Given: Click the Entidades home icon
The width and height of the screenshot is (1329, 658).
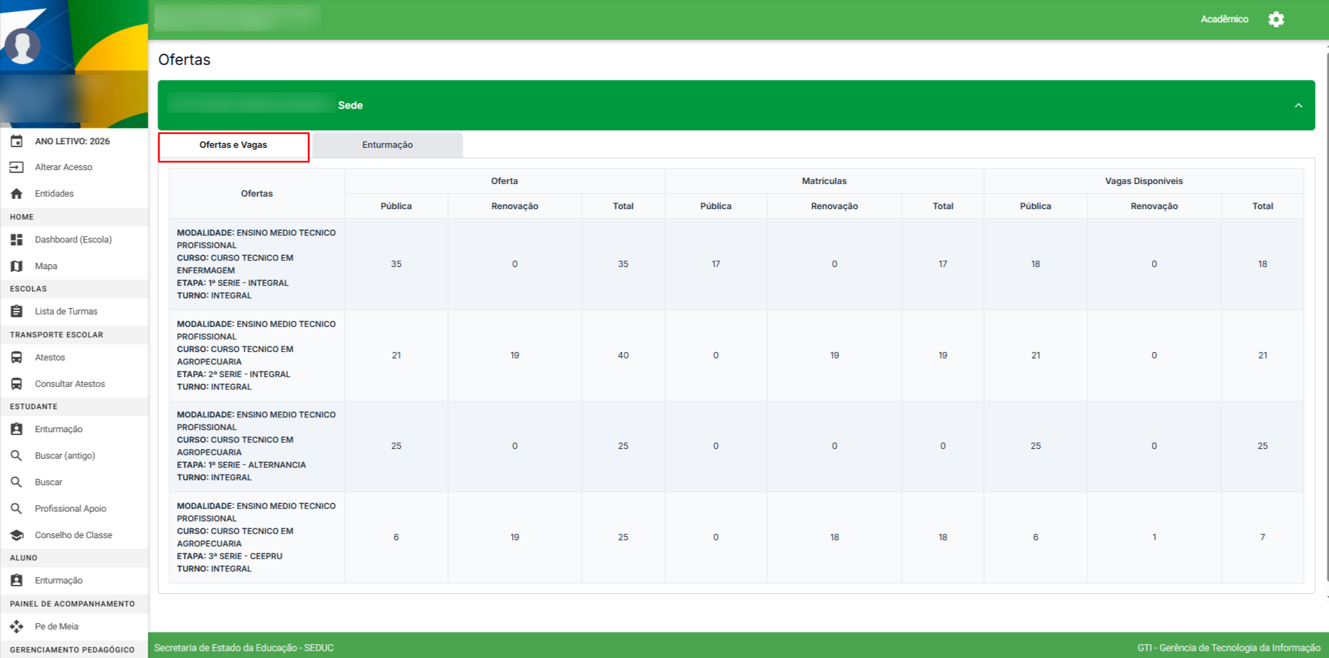Looking at the screenshot, I should coord(17,194).
